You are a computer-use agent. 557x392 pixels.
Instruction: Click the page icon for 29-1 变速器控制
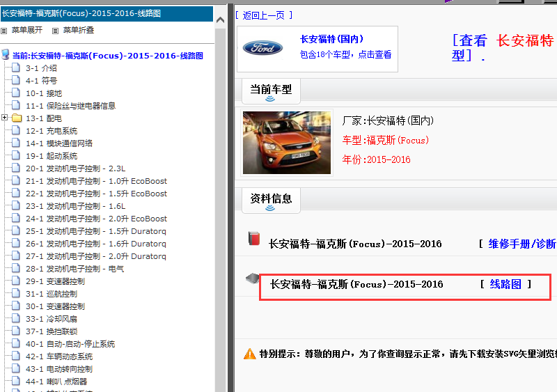tap(15, 281)
